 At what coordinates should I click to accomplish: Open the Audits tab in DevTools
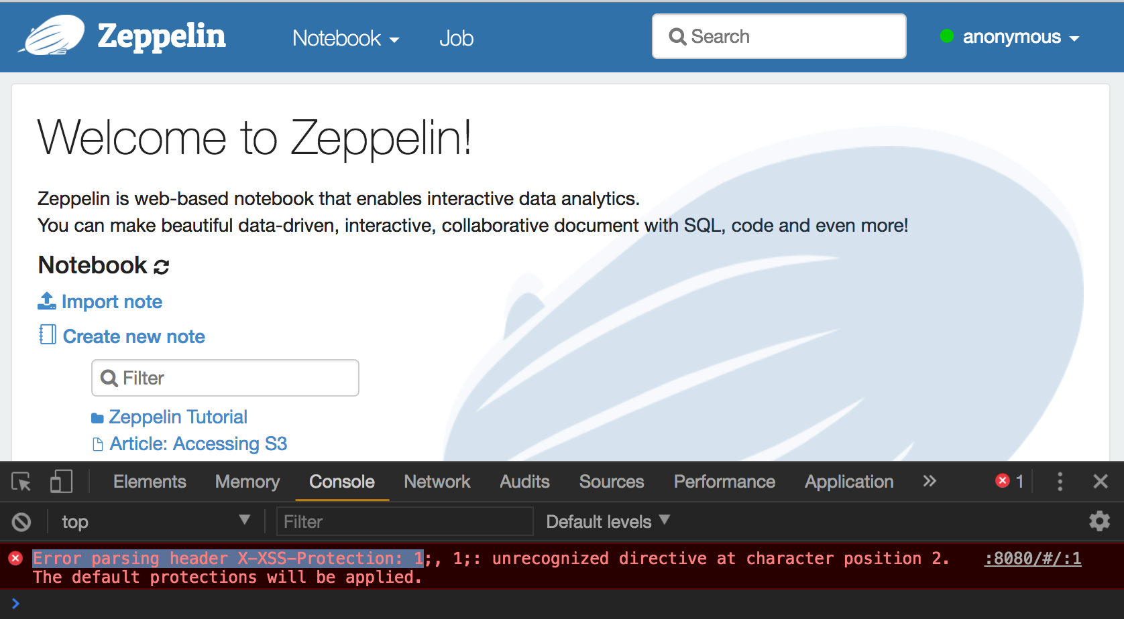[524, 482]
